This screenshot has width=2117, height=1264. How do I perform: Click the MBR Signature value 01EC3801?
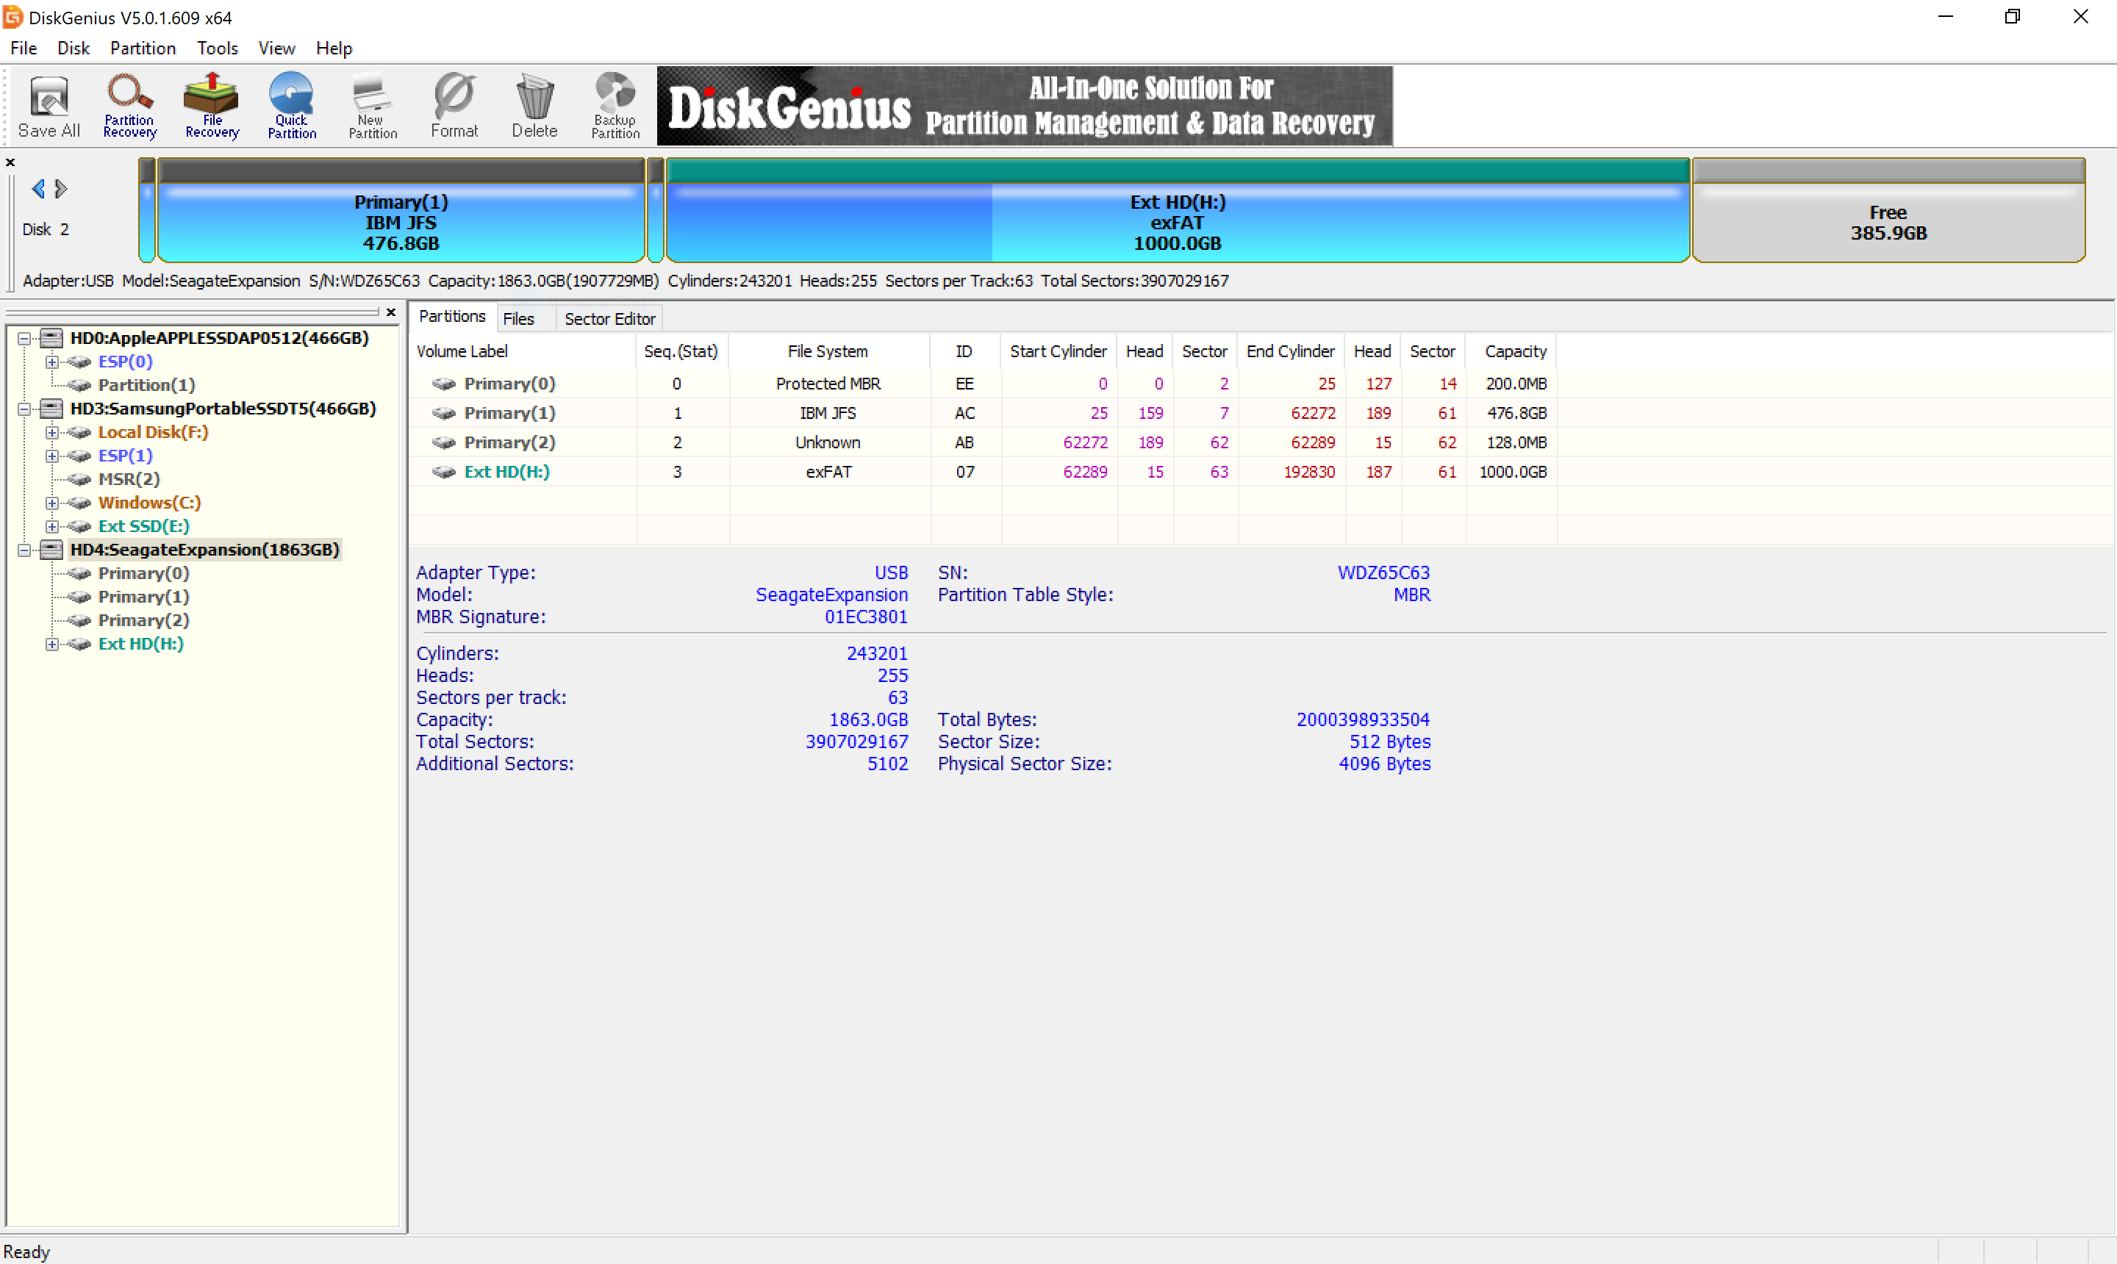pyautogui.click(x=865, y=617)
